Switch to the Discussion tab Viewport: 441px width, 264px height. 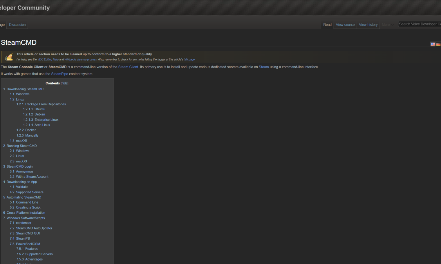click(x=17, y=25)
